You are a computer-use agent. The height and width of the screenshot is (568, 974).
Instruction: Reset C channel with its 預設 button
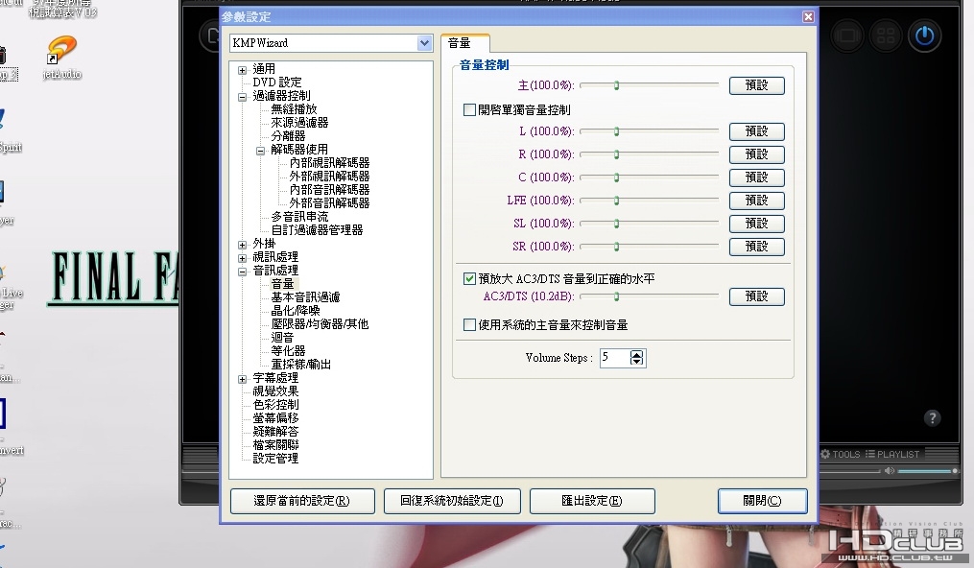[756, 177]
